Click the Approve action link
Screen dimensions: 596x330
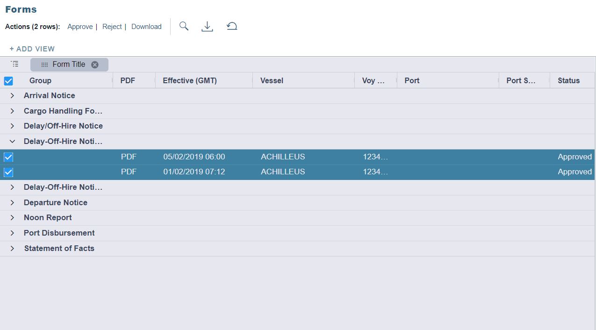pyautogui.click(x=80, y=27)
